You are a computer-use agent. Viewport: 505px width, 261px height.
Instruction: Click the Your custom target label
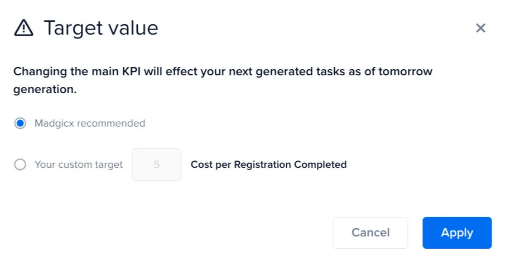(x=79, y=165)
